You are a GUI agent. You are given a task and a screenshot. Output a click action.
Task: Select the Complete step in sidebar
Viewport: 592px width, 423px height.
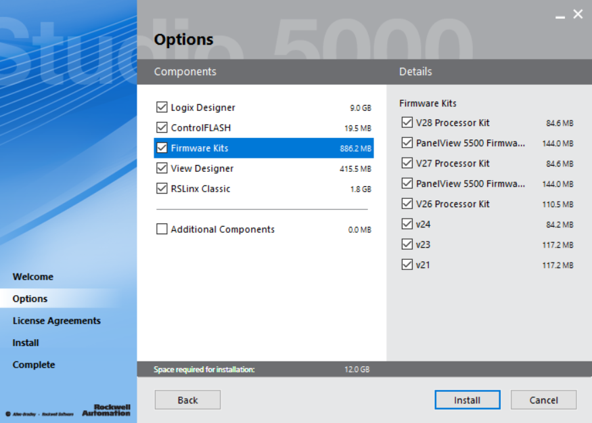point(34,365)
